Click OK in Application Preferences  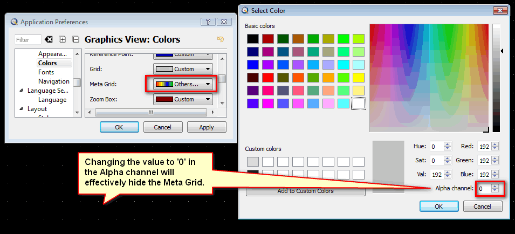coord(119,127)
